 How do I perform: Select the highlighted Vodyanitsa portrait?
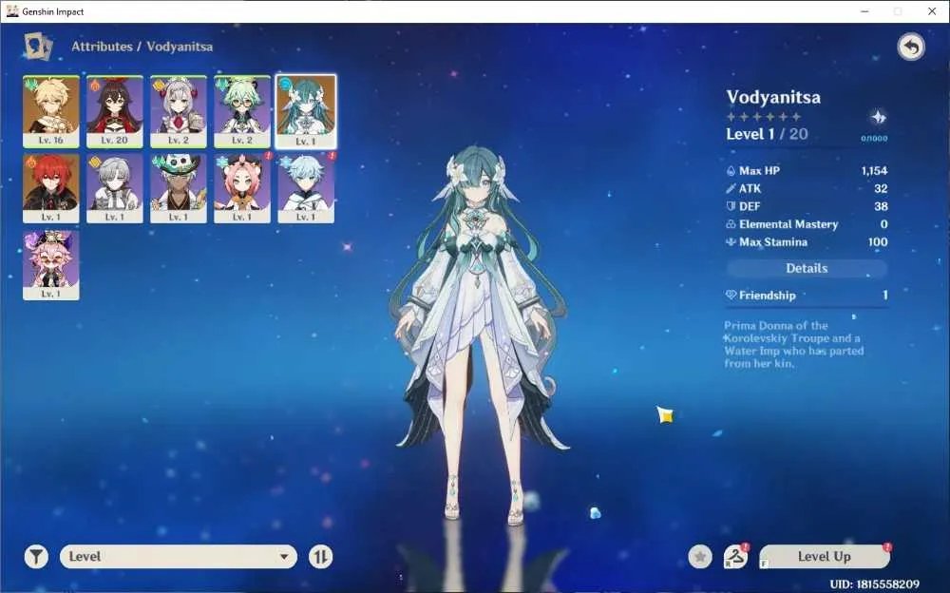coord(306,111)
